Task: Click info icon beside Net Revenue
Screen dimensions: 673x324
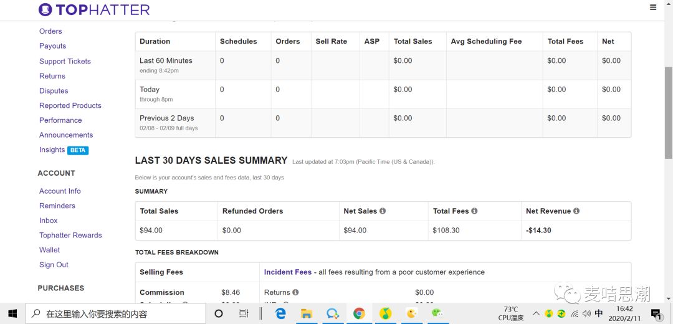Action: coord(576,211)
